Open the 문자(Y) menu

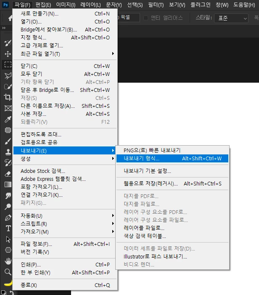114,5
